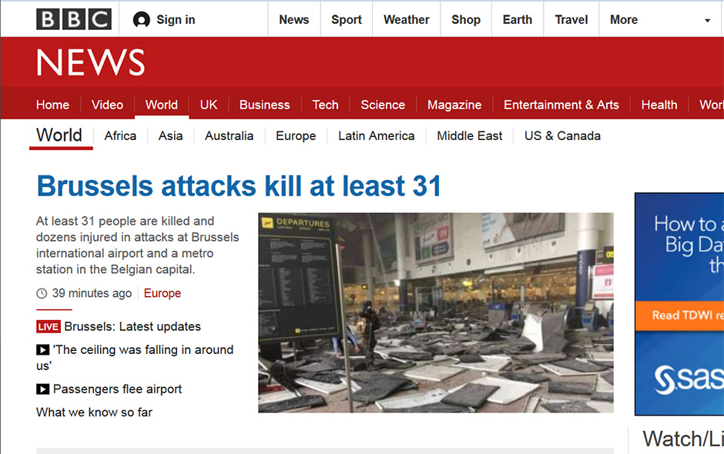Click the play icon beside Passengers flee airport
The width and height of the screenshot is (724, 454).
(x=43, y=389)
